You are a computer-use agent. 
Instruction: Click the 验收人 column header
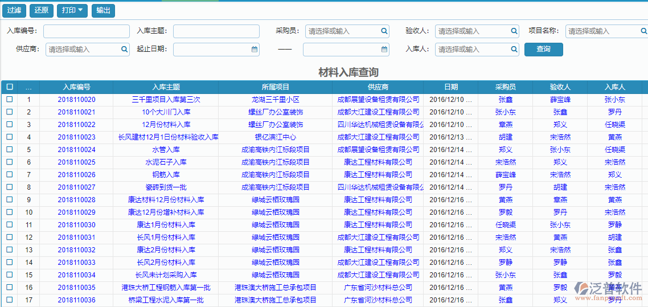coord(560,87)
